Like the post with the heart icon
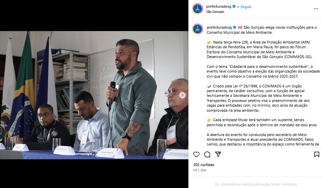The width and height of the screenshot is (322, 188). 196,154
